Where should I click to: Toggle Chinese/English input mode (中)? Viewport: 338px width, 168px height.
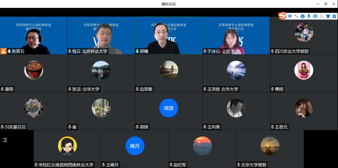coord(290,16)
